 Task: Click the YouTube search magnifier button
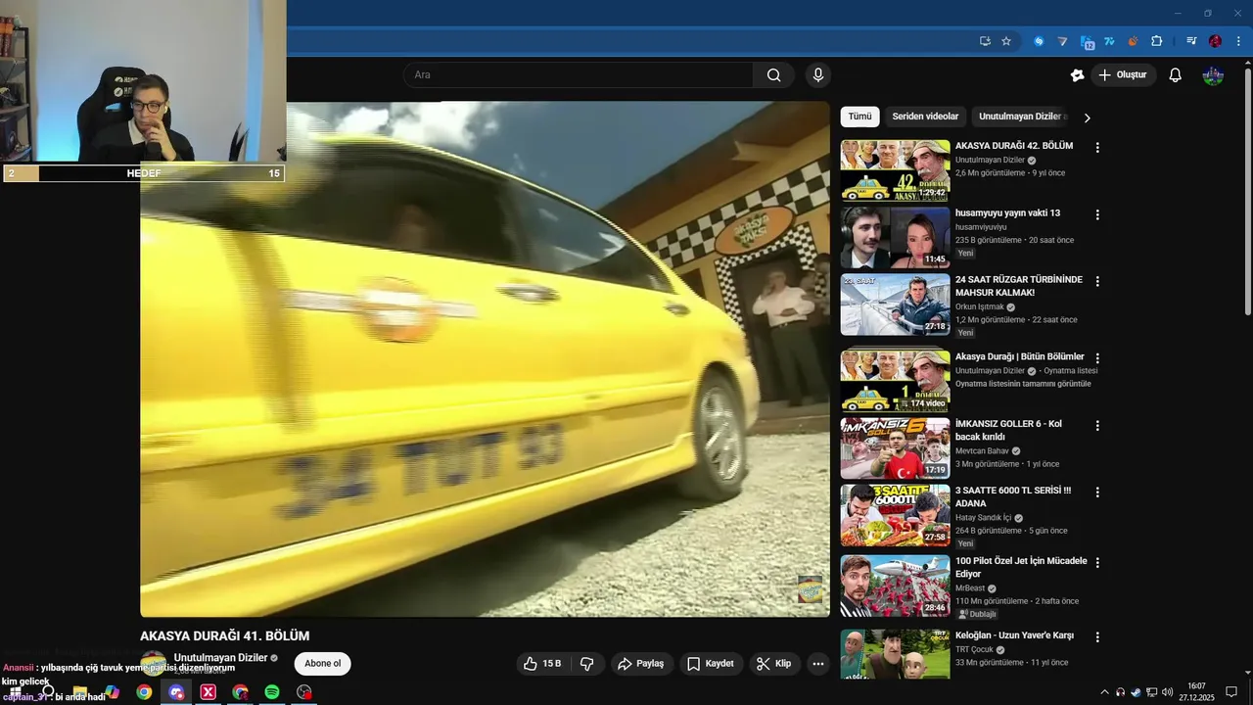[x=773, y=75]
